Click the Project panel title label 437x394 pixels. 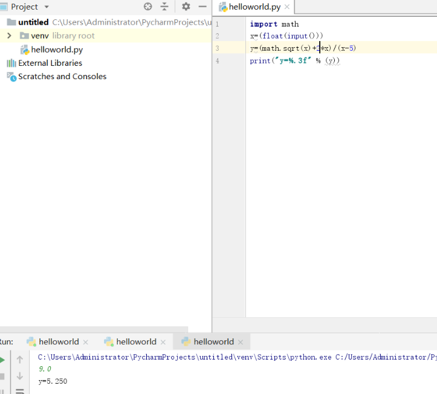click(x=24, y=7)
